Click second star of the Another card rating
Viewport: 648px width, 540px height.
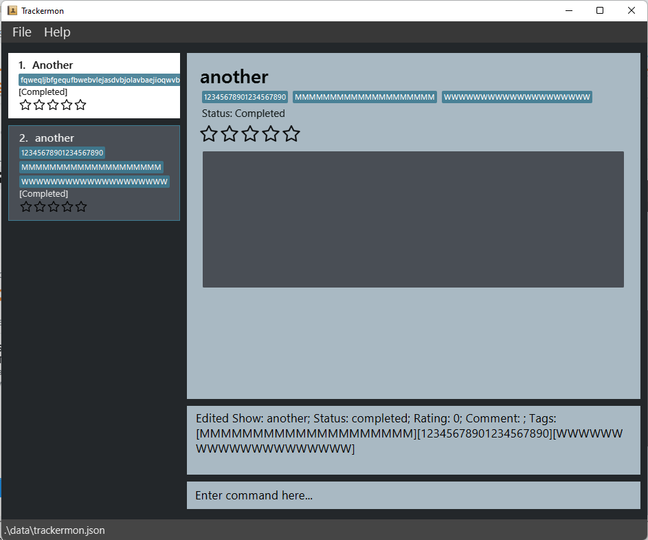pyautogui.click(x=39, y=105)
